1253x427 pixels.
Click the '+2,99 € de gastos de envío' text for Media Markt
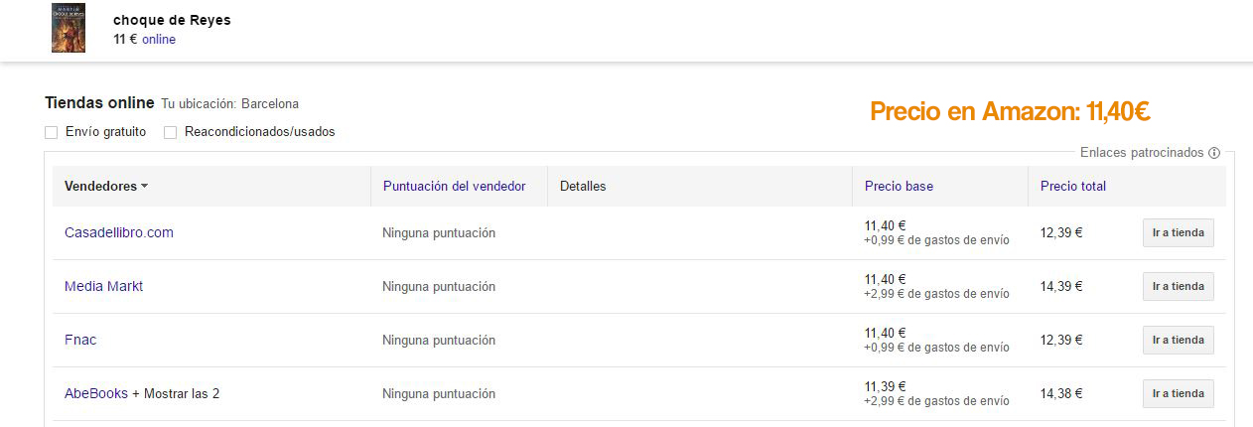[937, 294]
